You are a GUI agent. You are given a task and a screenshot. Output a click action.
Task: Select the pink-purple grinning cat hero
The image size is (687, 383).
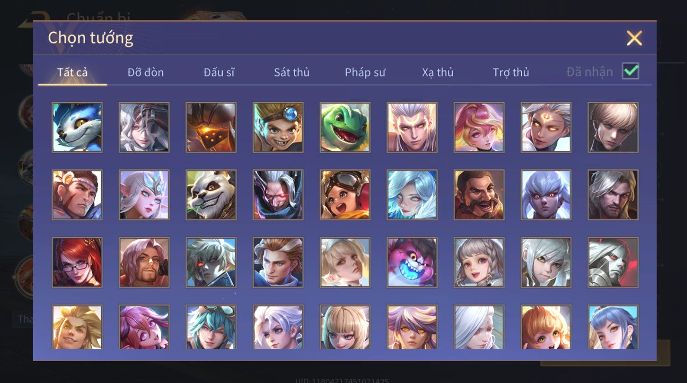click(412, 262)
